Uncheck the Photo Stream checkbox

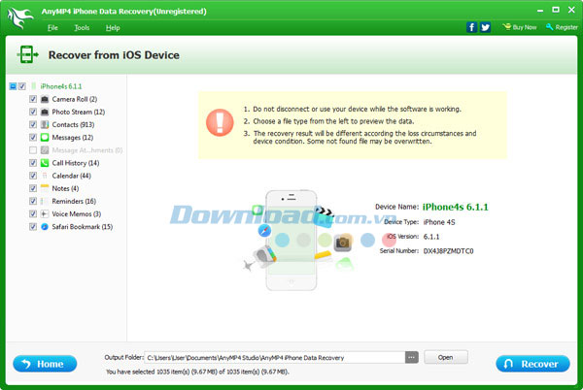tap(33, 112)
